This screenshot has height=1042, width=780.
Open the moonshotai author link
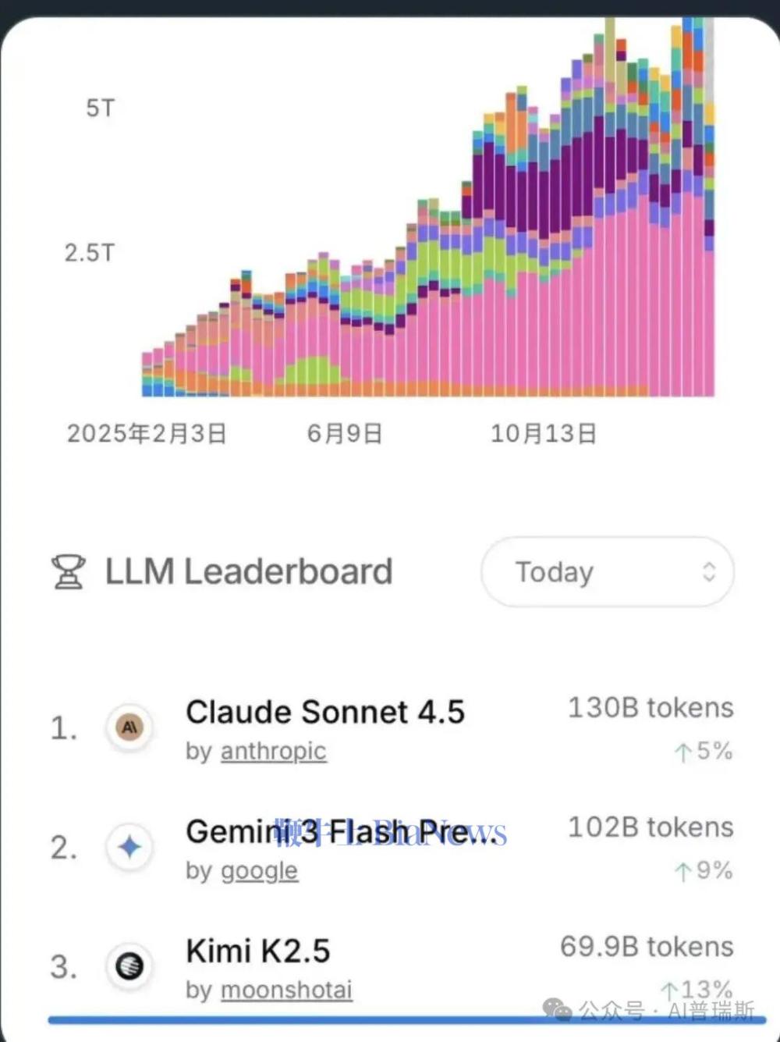tap(286, 990)
